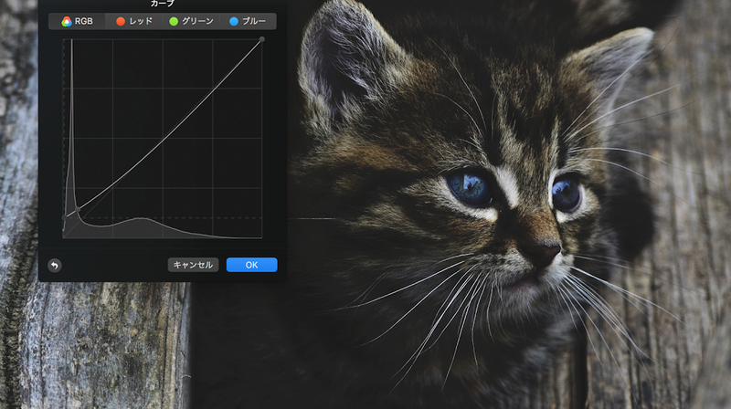Switch to the RGB tab label
Image resolution: width=731 pixels, height=409 pixels.
83,21
